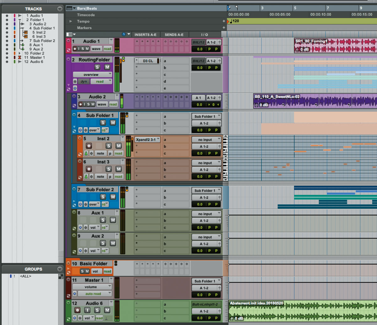Open the Tracks list pop-up menu
The height and width of the screenshot is (325, 377).
[x=60, y=9]
